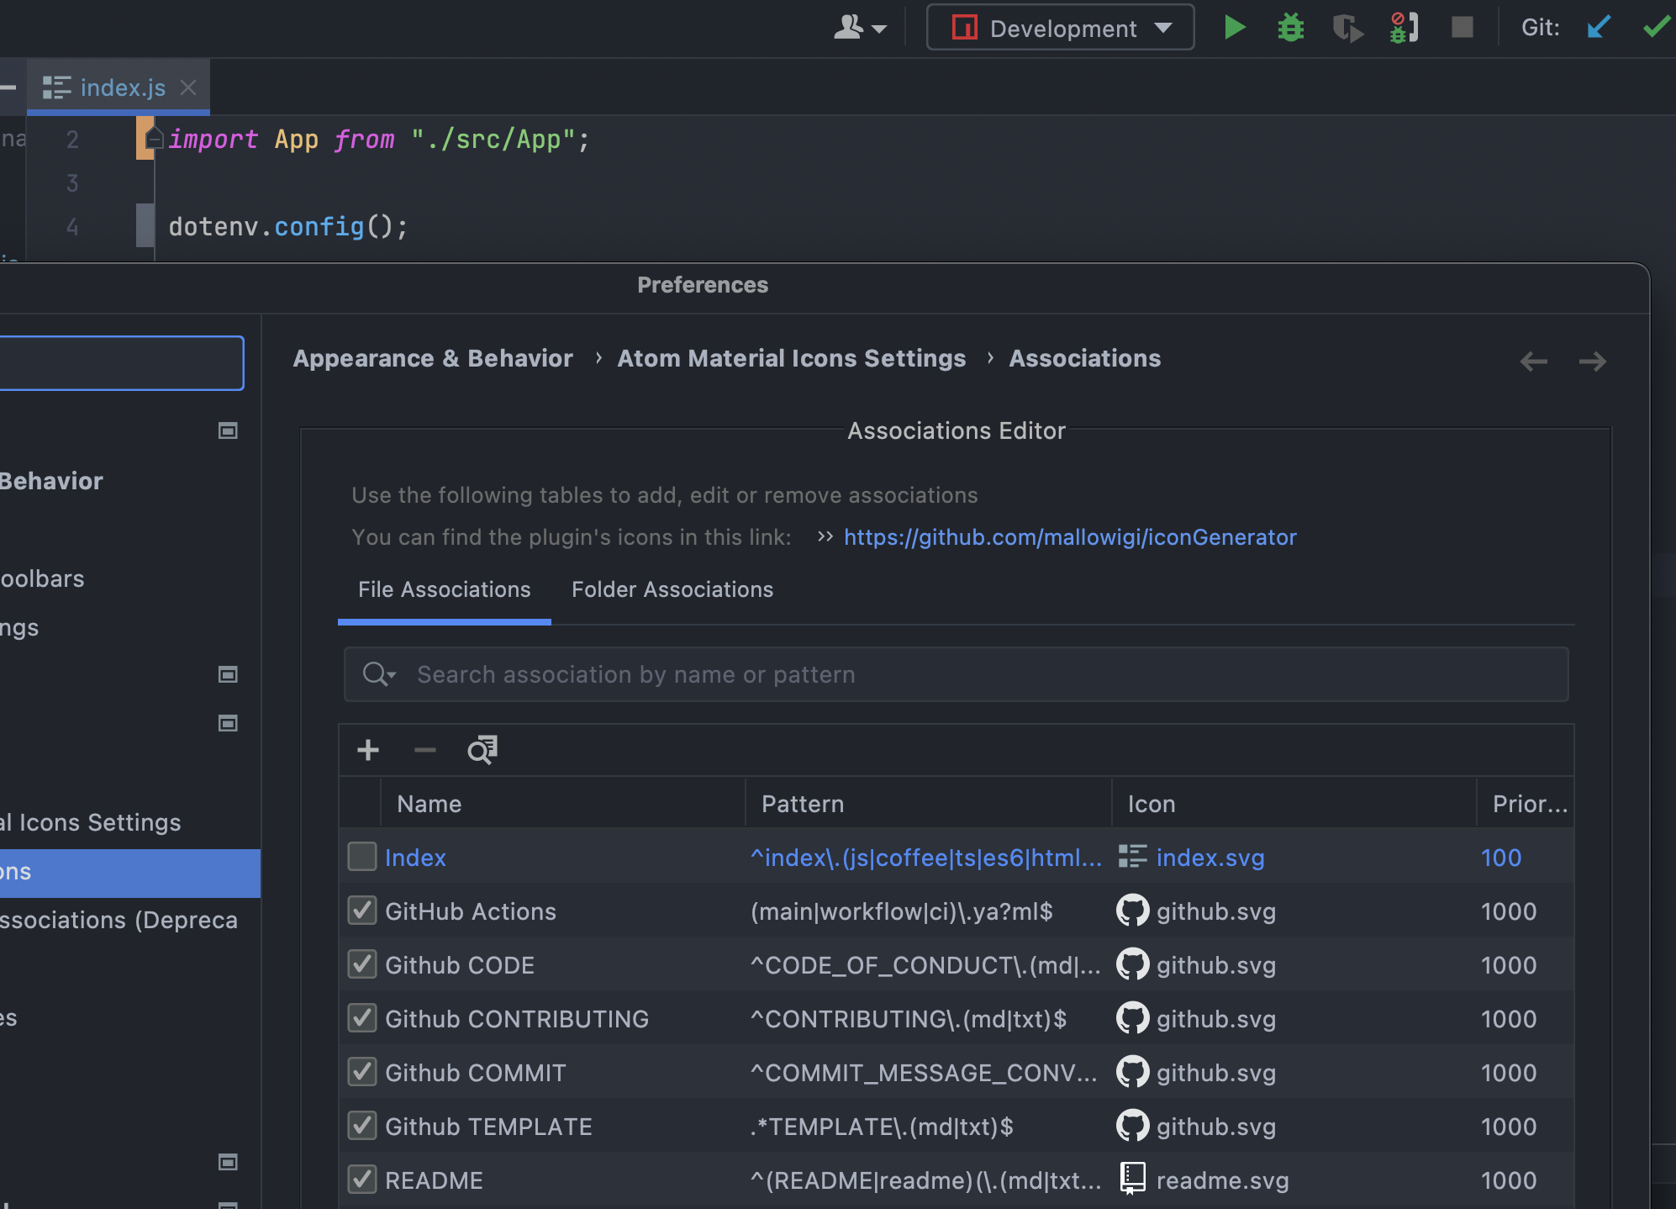
Task: Click the Debug bug icon
Action: pos(1290,28)
